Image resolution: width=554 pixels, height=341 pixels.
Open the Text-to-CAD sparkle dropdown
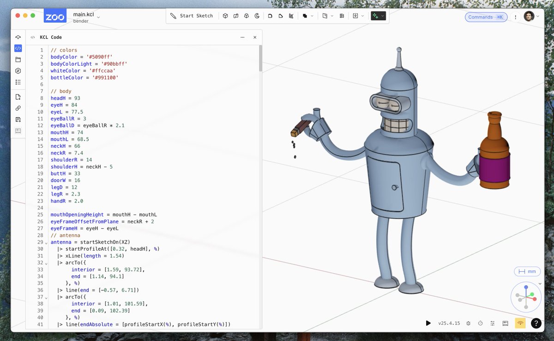coord(378,16)
